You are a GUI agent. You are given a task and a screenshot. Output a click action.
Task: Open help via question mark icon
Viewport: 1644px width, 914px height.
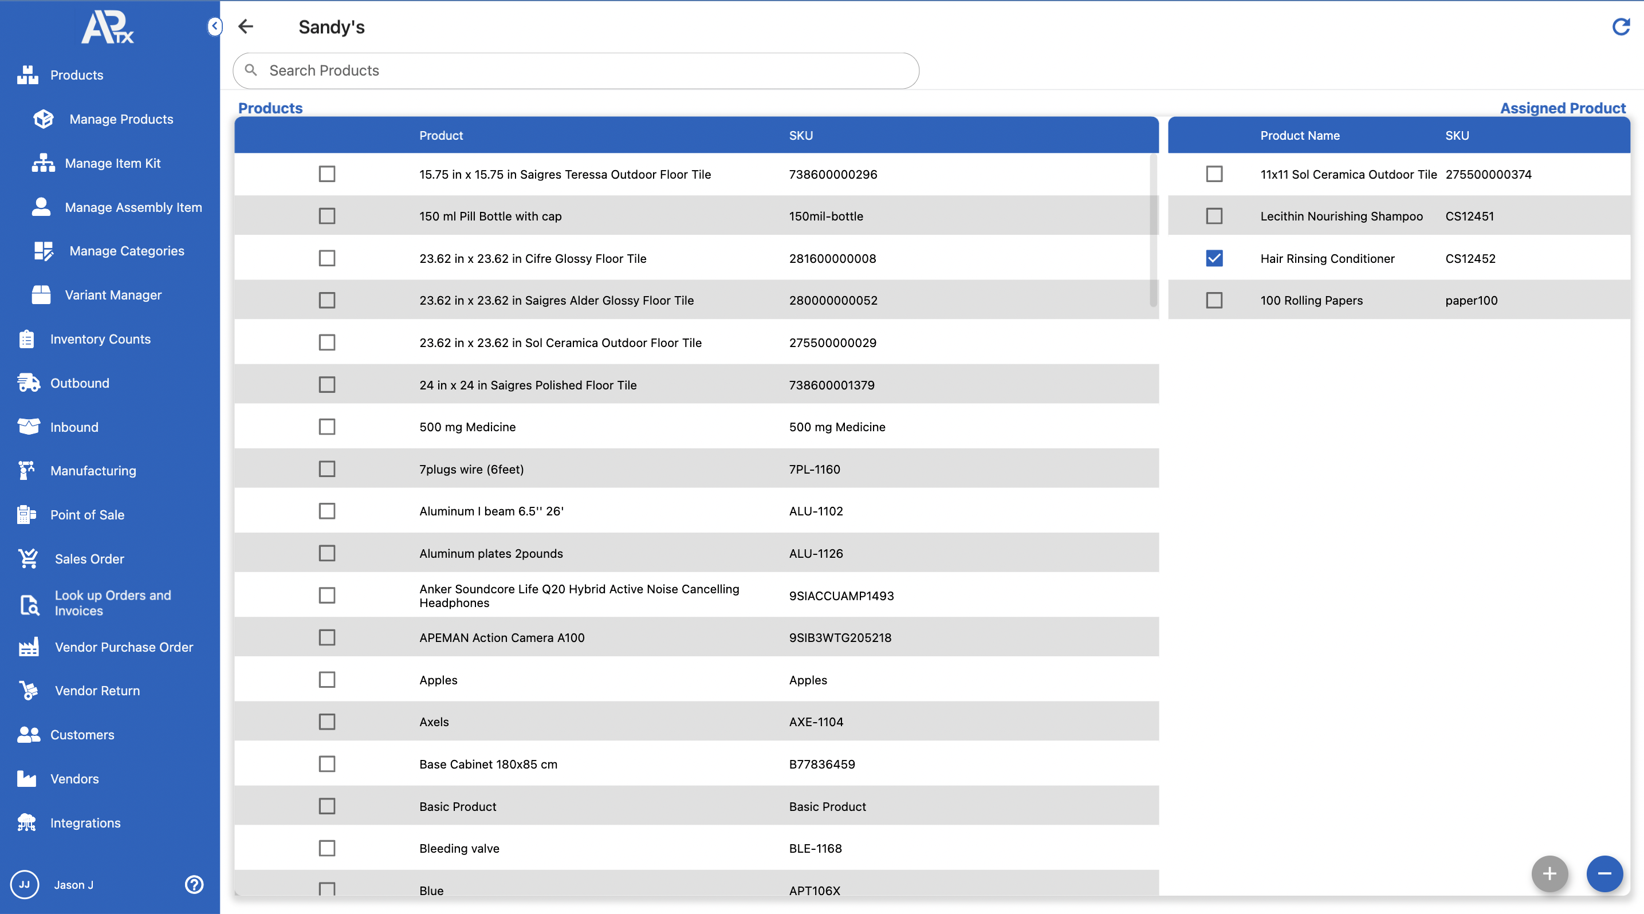pos(194,884)
